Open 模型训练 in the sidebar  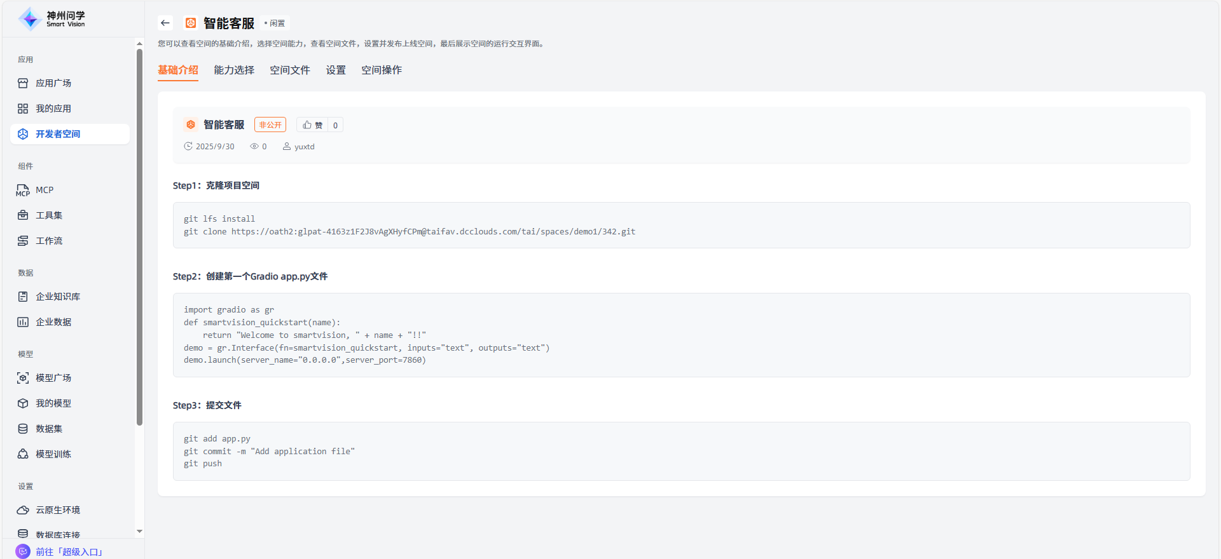click(x=53, y=454)
